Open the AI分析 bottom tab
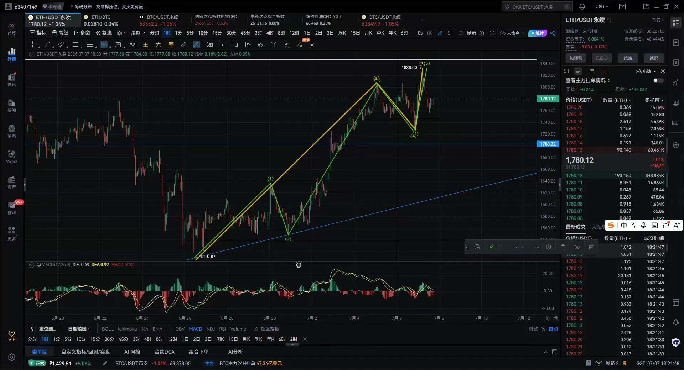This screenshot has height=370, width=684. pyautogui.click(x=235, y=351)
